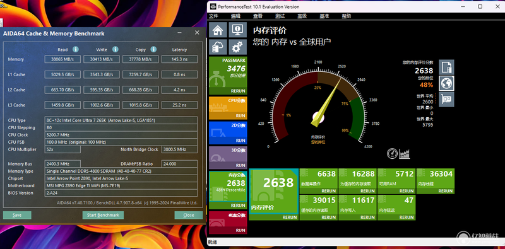Image resolution: width=505 pixels, height=249 pixels.
Task: Open the system information monitor icon
Action: 238,30
